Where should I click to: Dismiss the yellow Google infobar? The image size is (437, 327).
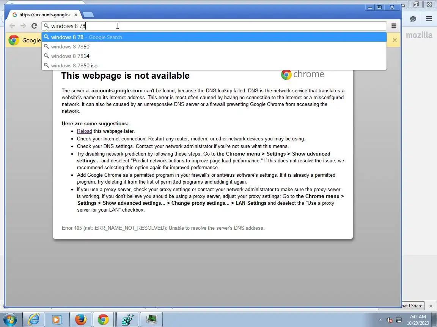pyautogui.click(x=395, y=40)
